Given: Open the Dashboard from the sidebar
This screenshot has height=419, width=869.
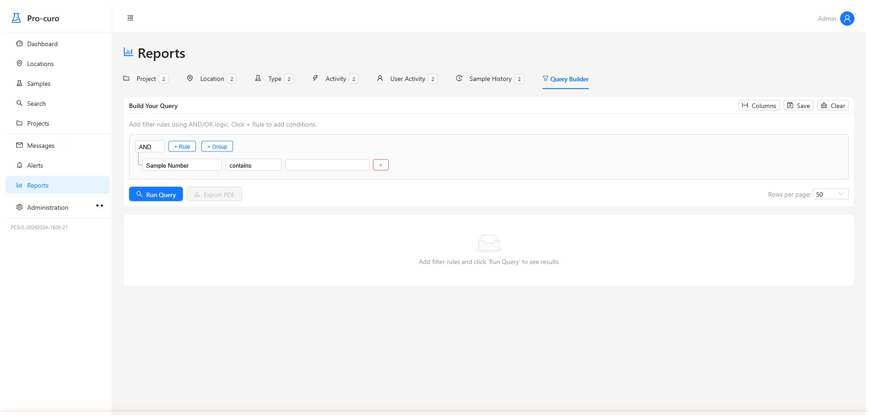Looking at the screenshot, I should coord(42,44).
